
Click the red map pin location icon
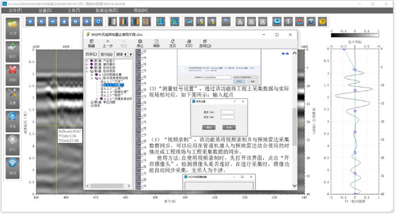point(299,22)
